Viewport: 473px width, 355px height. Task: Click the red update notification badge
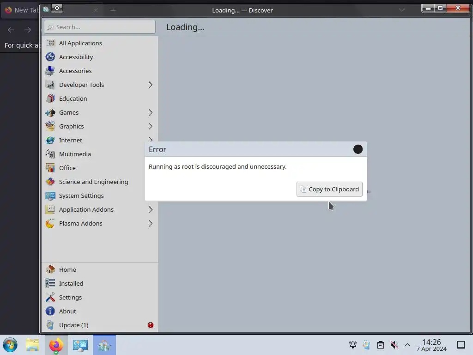pyautogui.click(x=151, y=325)
